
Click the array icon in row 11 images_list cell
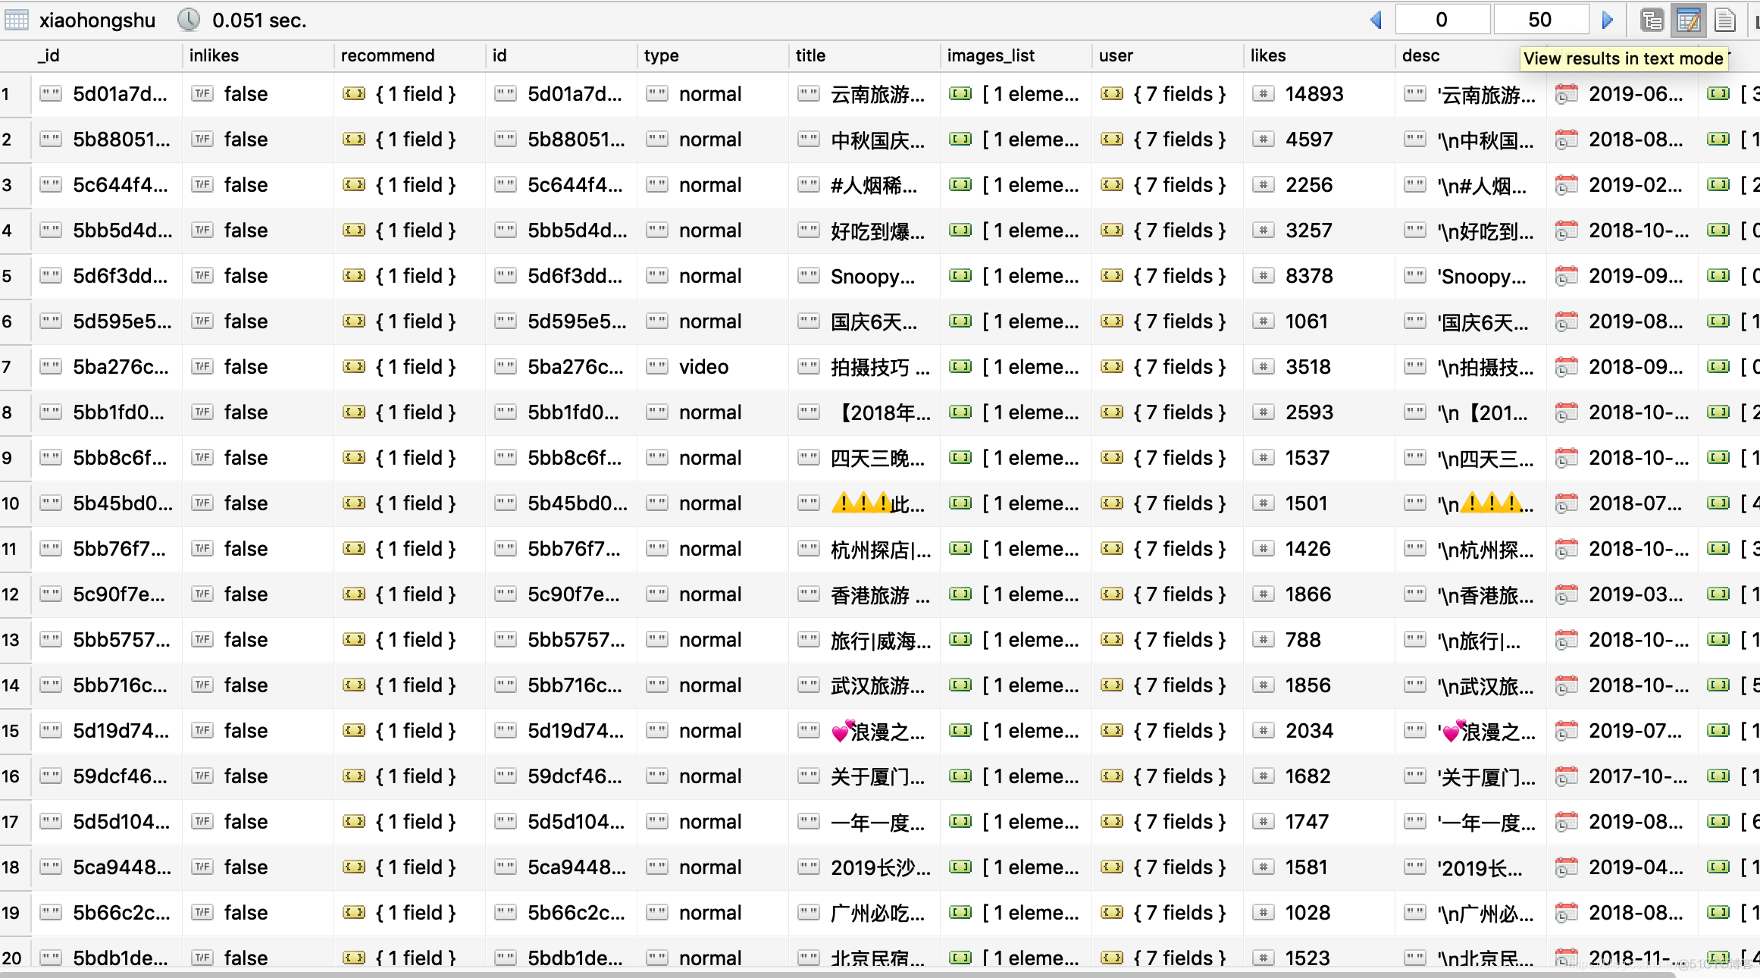[960, 549]
